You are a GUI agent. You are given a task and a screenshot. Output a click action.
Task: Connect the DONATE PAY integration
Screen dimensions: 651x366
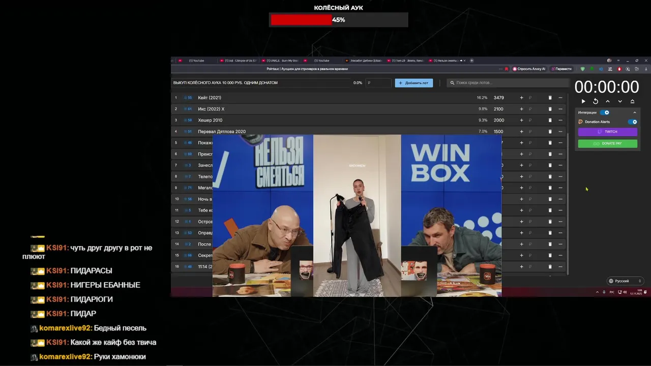(x=607, y=143)
